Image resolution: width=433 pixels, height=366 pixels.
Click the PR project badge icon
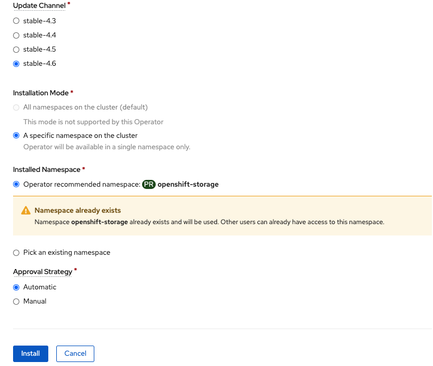[149, 184]
